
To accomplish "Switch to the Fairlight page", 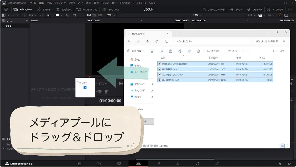I will pos(197,164).
